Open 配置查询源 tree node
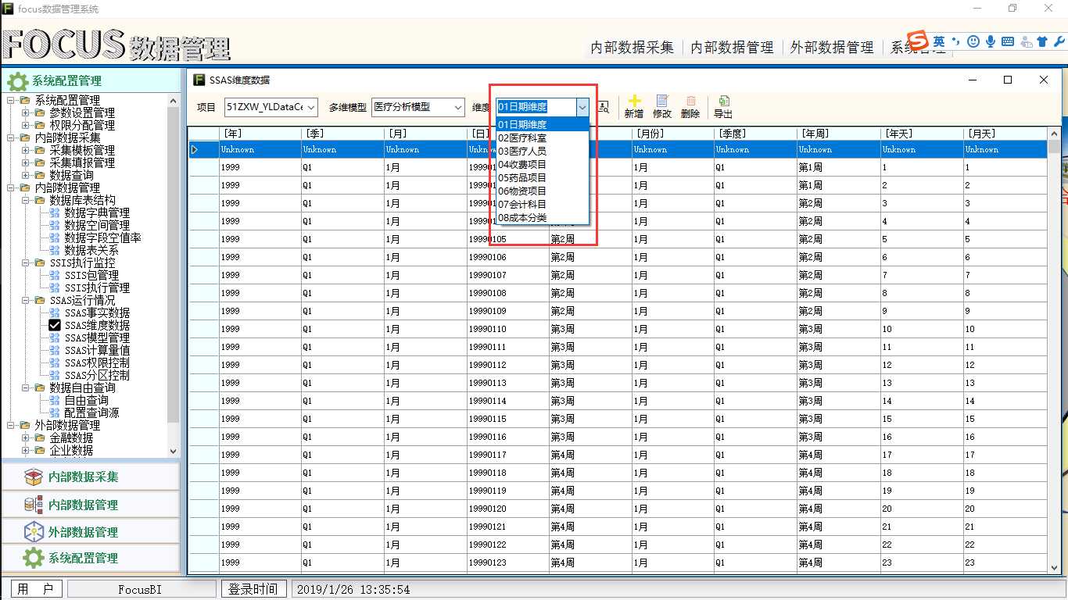 (x=91, y=412)
